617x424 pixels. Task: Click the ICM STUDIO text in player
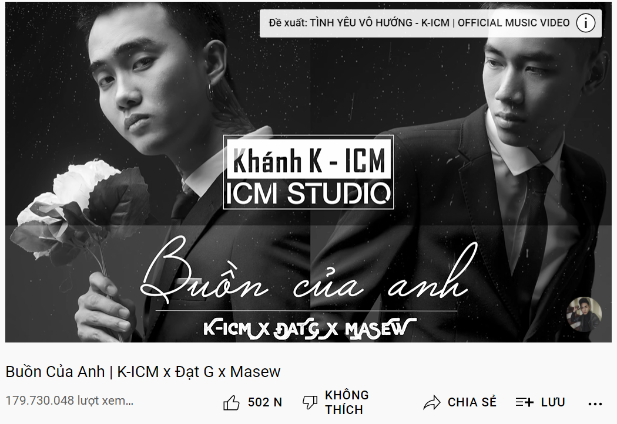[308, 193]
